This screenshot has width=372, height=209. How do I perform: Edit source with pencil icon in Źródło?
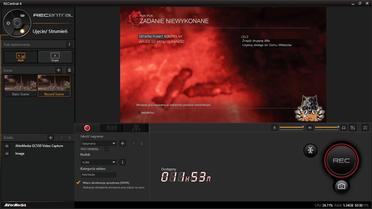pyautogui.click(x=61, y=138)
